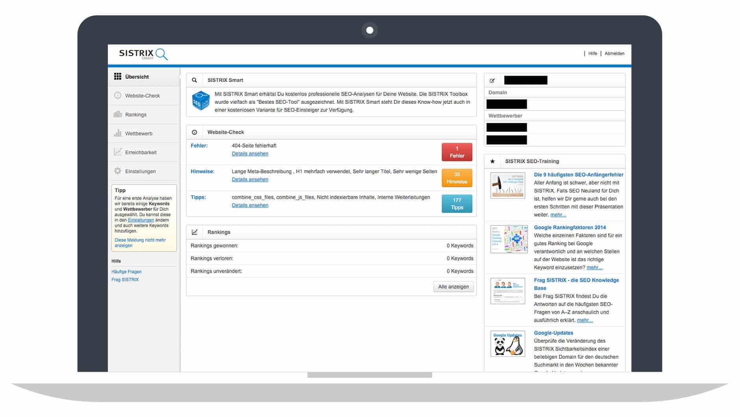Click the Fehler: label in Website-Check
Screen dimensions: 740x417
pyautogui.click(x=199, y=146)
